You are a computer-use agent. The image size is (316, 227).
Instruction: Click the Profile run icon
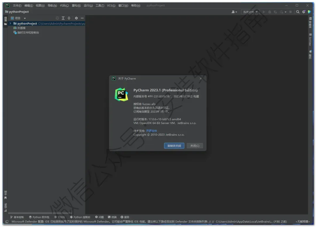[x=281, y=12]
